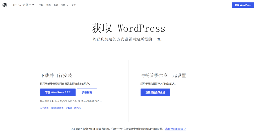
Task: Open the China 简体中文 site link
Action: coord(24,5)
